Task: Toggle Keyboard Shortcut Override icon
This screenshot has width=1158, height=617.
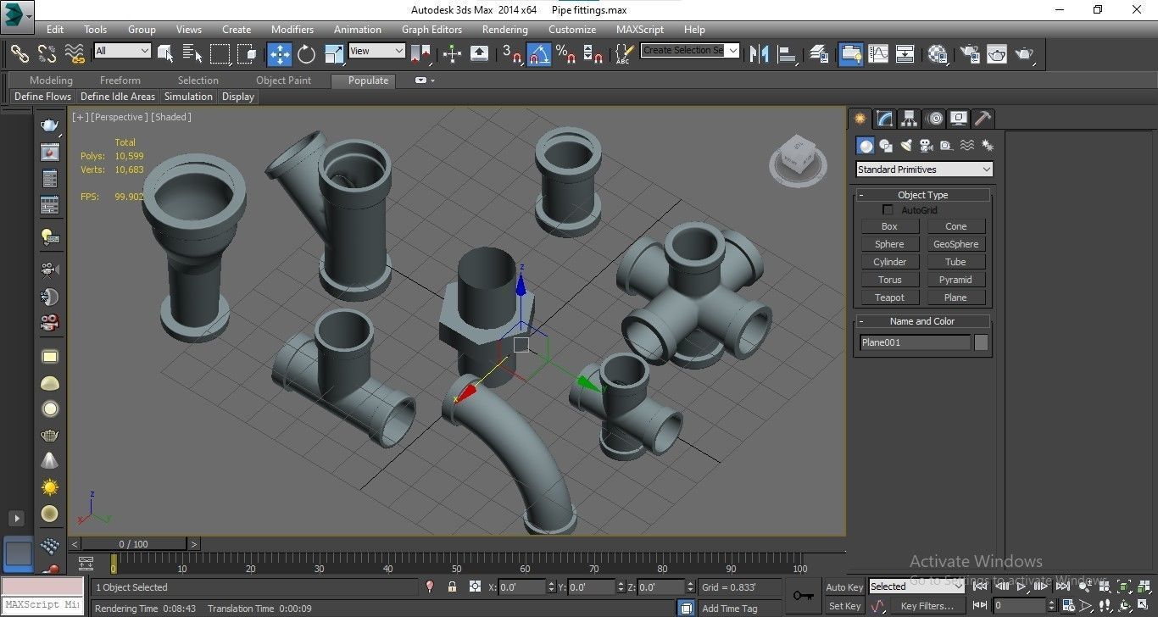Action: (479, 53)
